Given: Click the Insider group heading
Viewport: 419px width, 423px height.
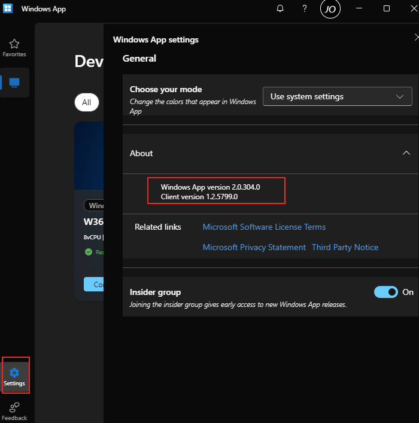Looking at the screenshot, I should (155, 292).
